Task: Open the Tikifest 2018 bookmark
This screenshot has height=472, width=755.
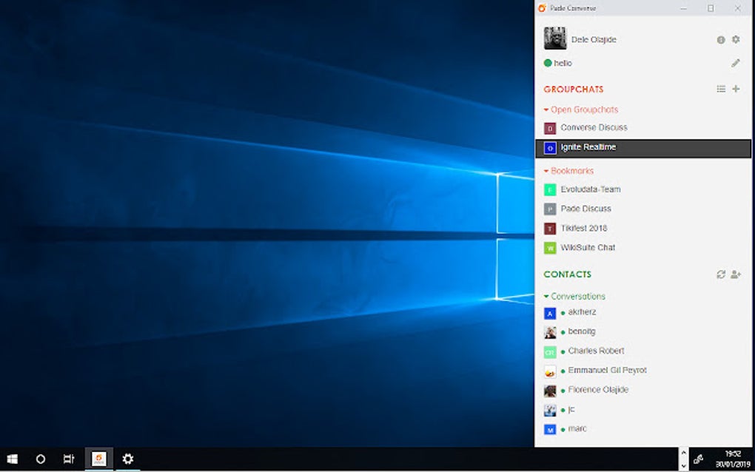Action: tap(584, 228)
